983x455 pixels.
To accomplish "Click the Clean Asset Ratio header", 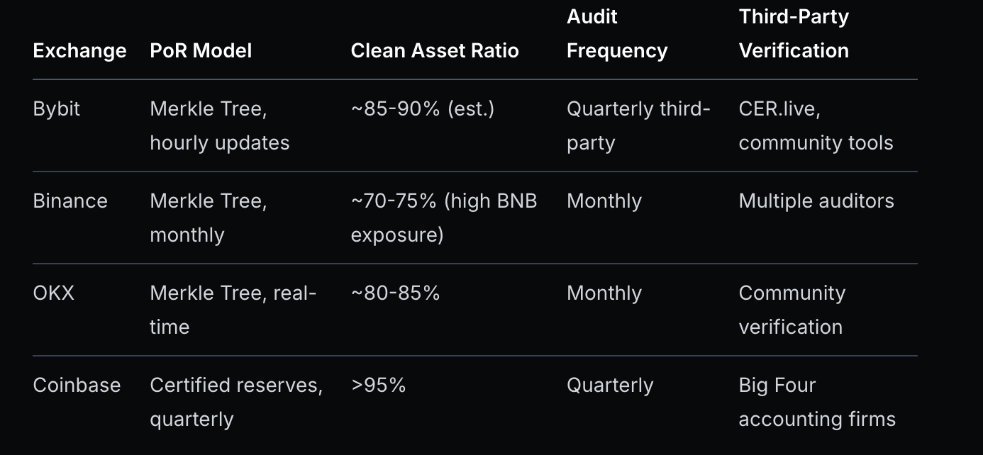I will (x=435, y=51).
